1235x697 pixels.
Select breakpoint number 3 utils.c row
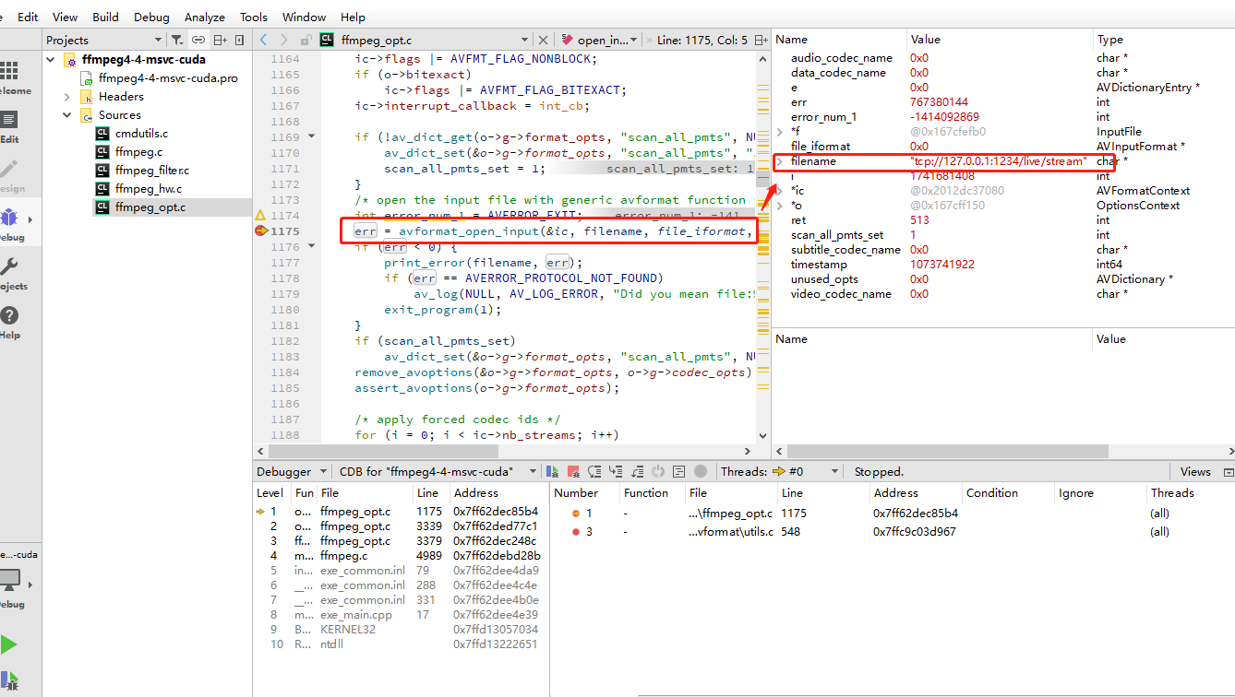coord(892,532)
